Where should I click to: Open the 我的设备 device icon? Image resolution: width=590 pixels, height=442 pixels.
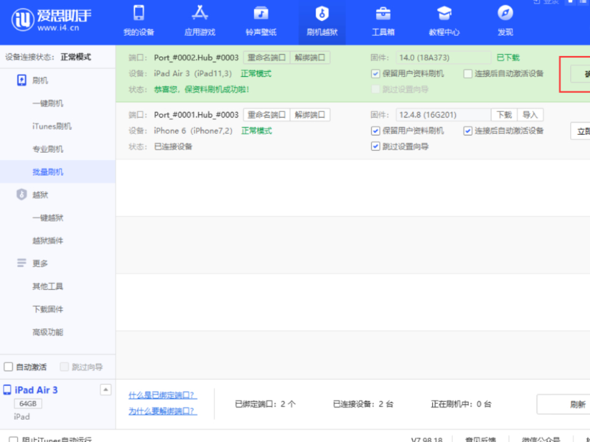(139, 13)
